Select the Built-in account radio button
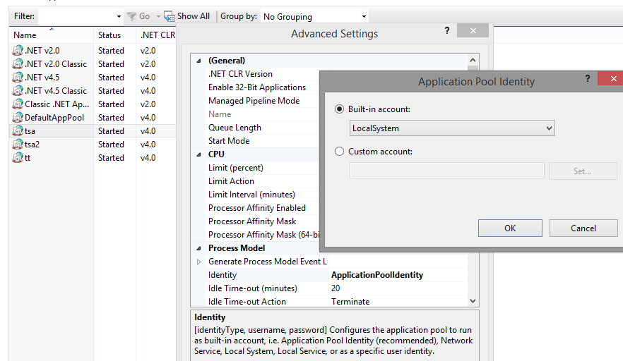Image resolution: width=623 pixels, height=361 pixels. 339,109
